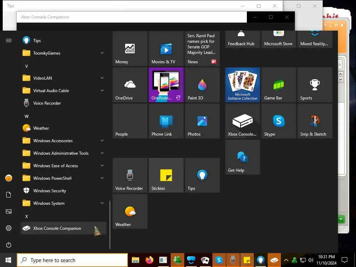Screen dimensions: 356x267
Task: Jump to letter V section header
Action: click(x=26, y=66)
